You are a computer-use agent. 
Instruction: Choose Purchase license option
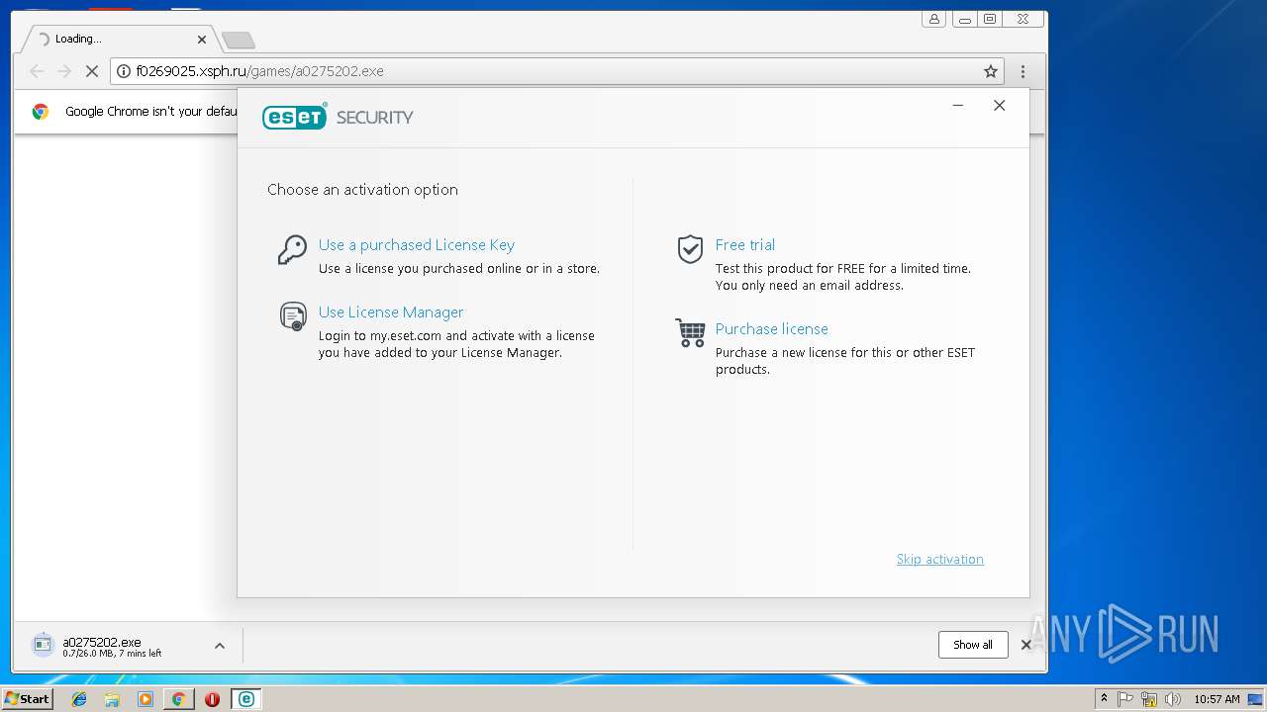771,329
